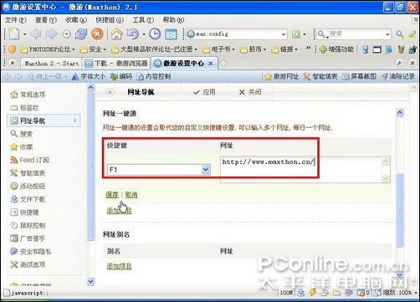
Task: Click the magnifier search go icon
Action: (x=400, y=34)
